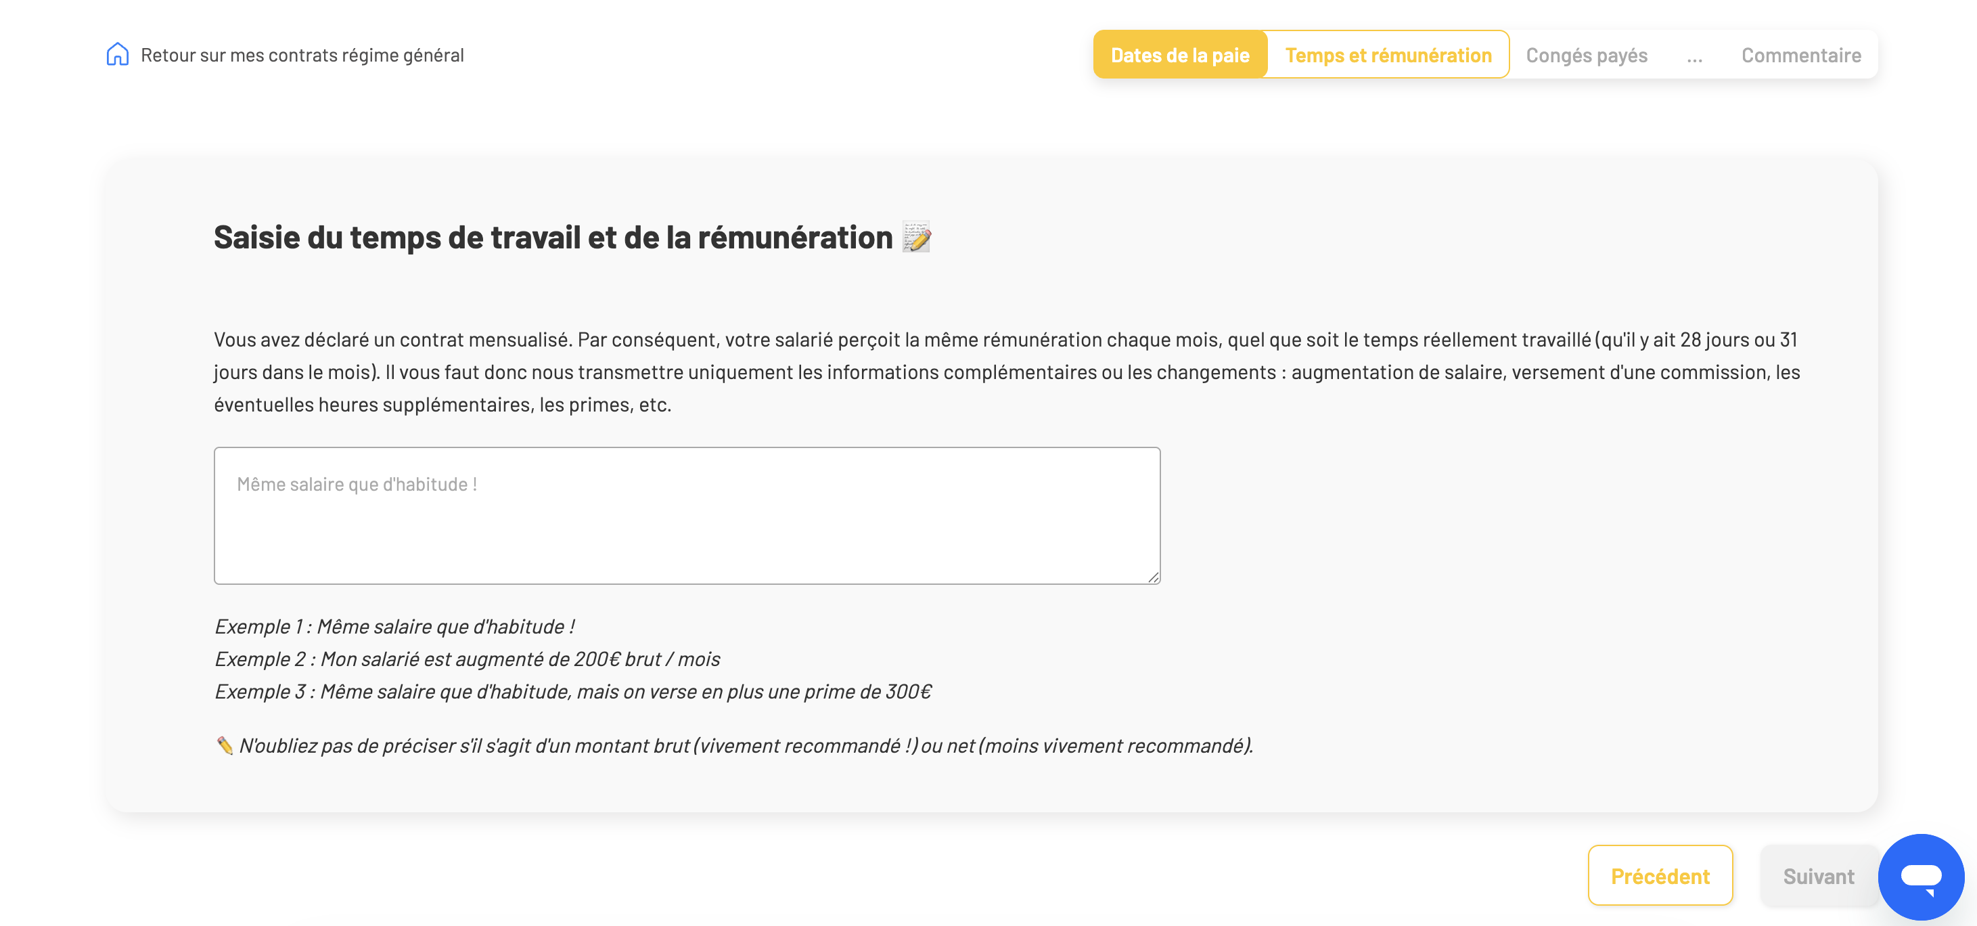This screenshot has height=926, width=1977.
Task: Switch to the Dates de la paie step
Action: (x=1179, y=55)
